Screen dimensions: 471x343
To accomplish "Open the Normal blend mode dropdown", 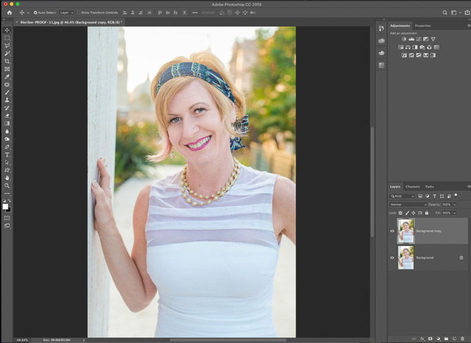I will tap(408, 205).
